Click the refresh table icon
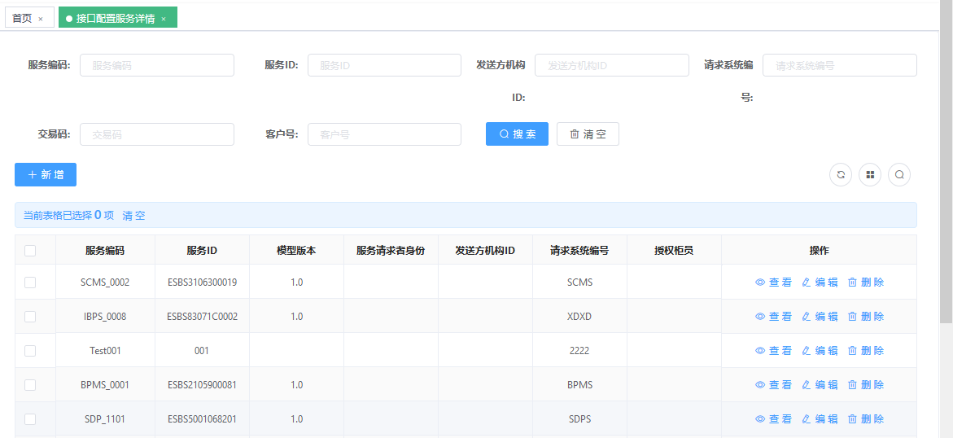This screenshot has height=438, width=953. pyautogui.click(x=841, y=174)
